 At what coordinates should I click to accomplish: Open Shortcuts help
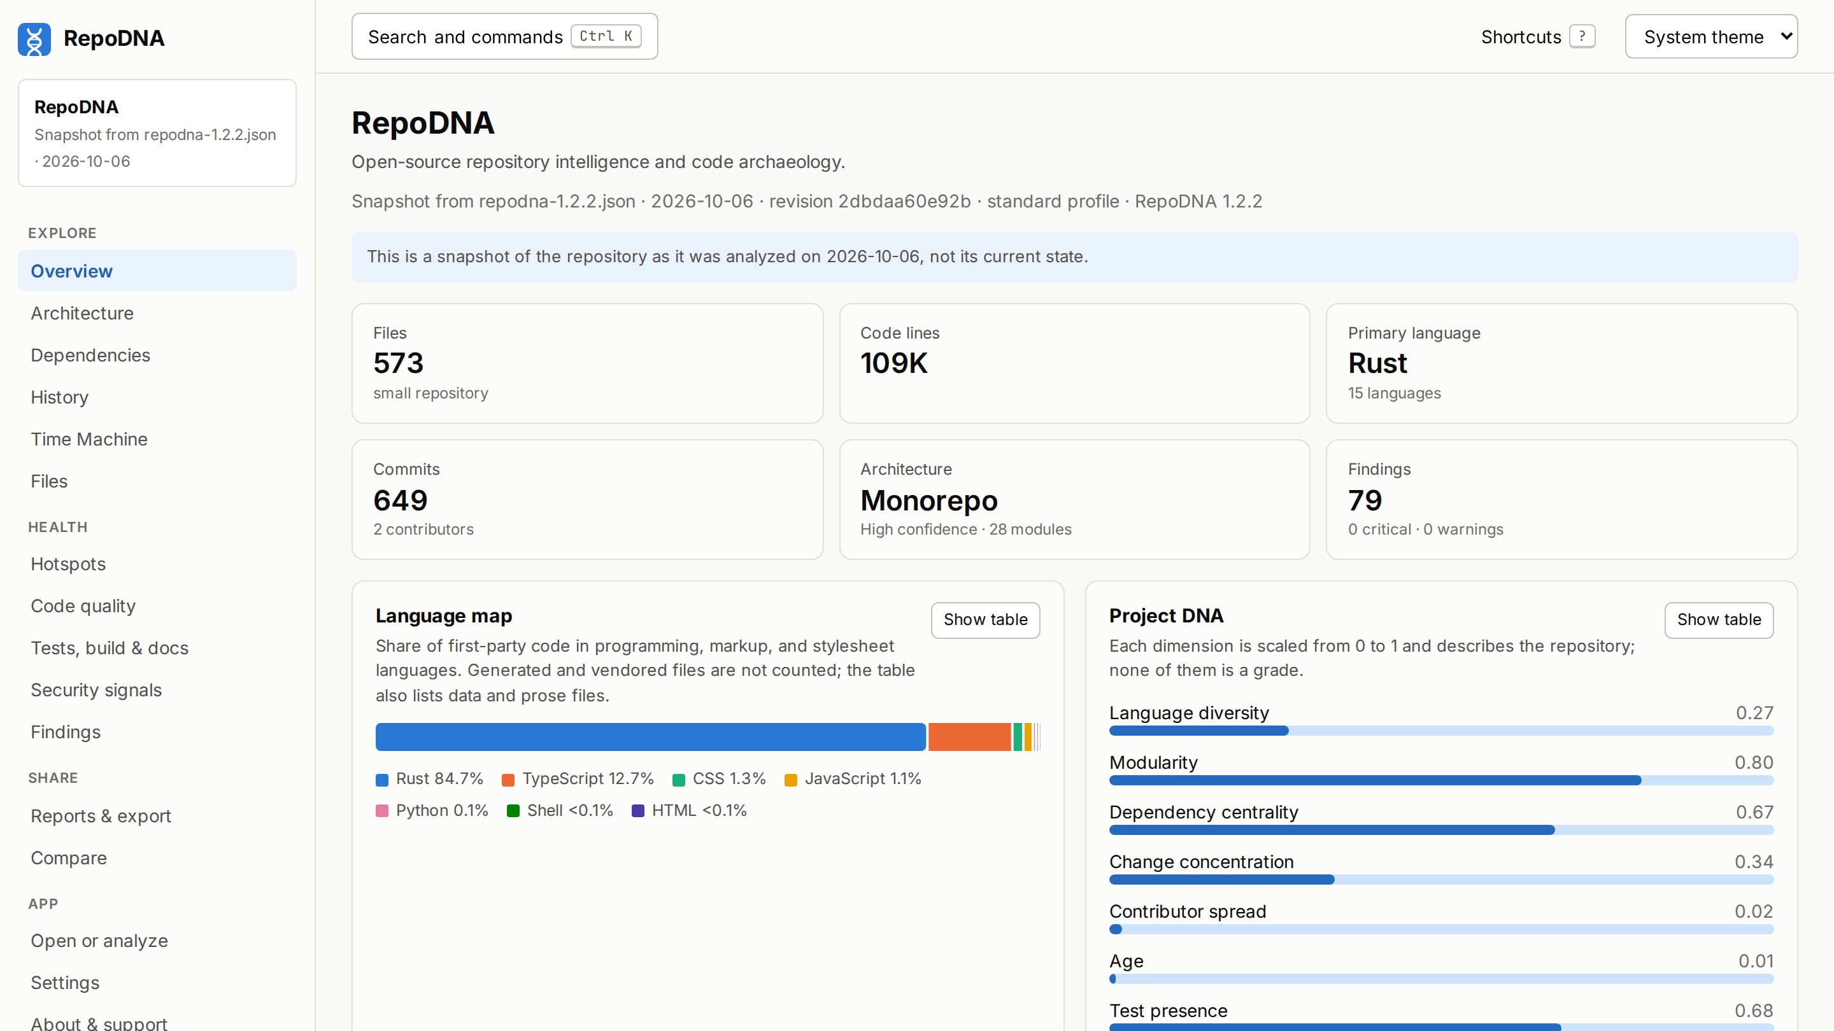coord(1537,36)
